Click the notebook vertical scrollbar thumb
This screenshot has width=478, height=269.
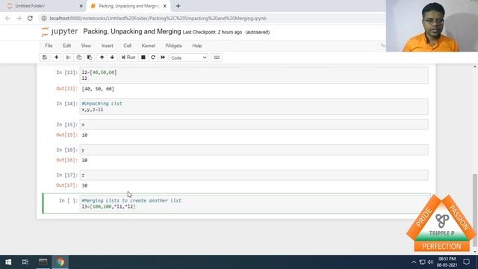475,211
